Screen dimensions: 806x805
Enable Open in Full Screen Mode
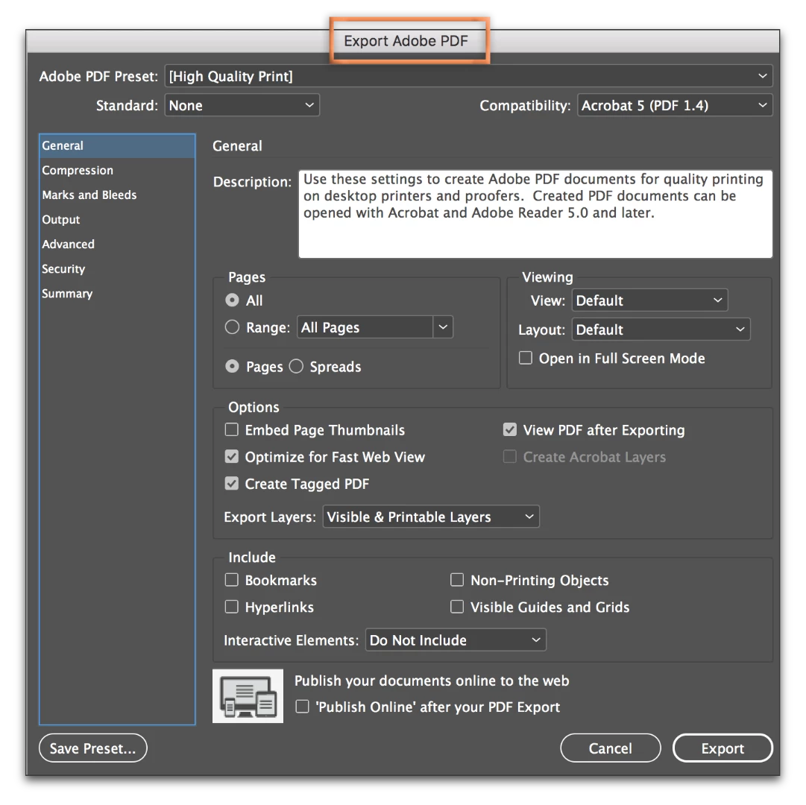coord(526,358)
